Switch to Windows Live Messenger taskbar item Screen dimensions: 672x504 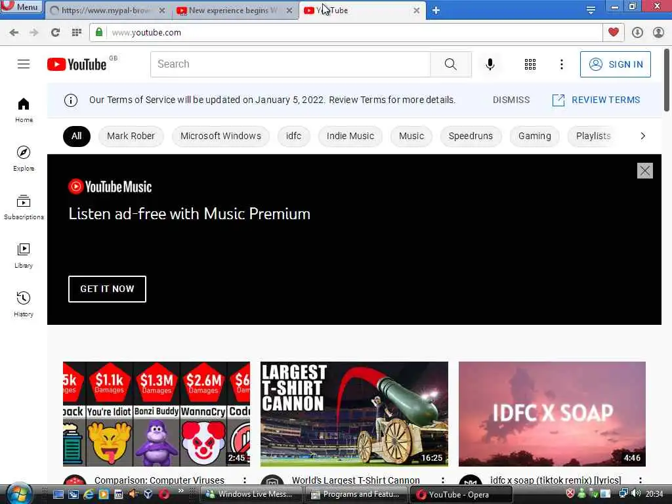(251, 494)
